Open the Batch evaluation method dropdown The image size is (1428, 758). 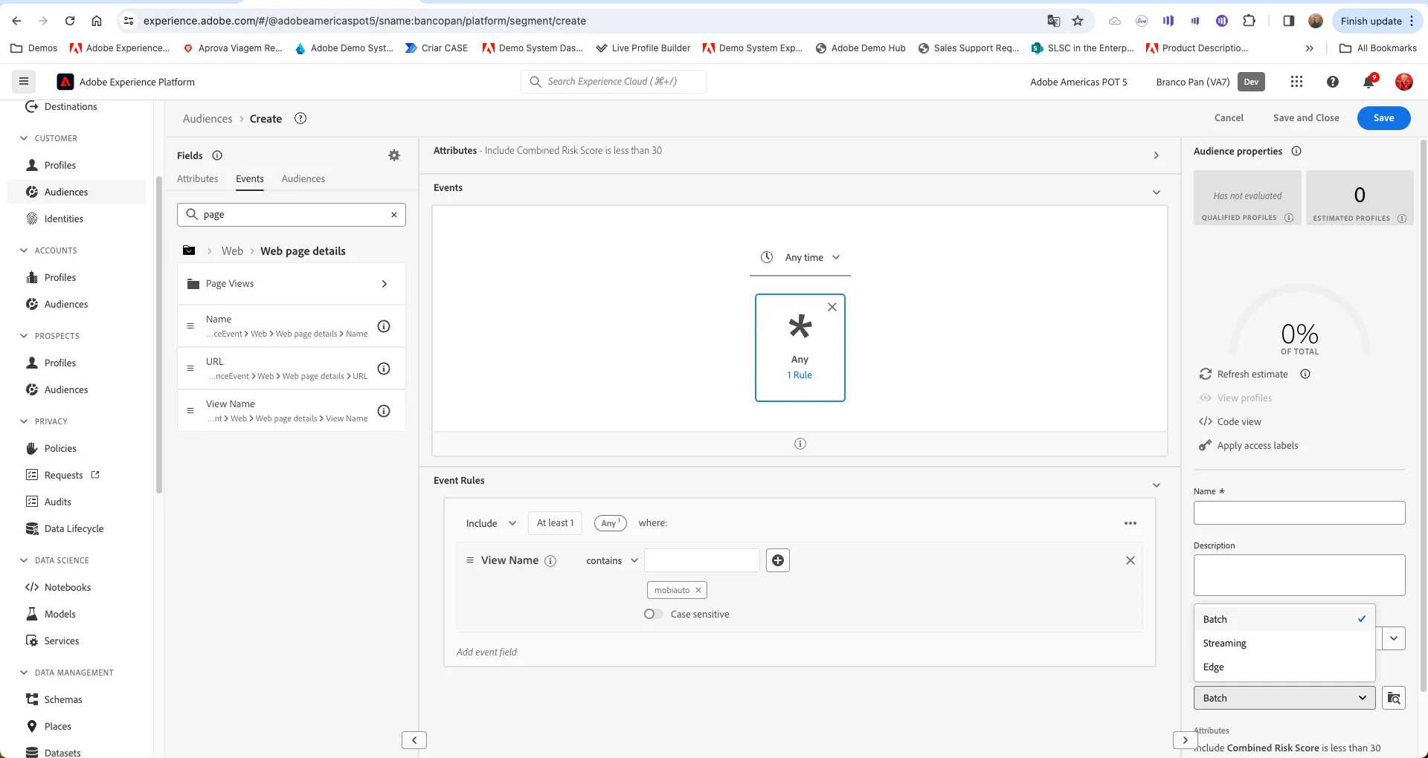(1284, 698)
